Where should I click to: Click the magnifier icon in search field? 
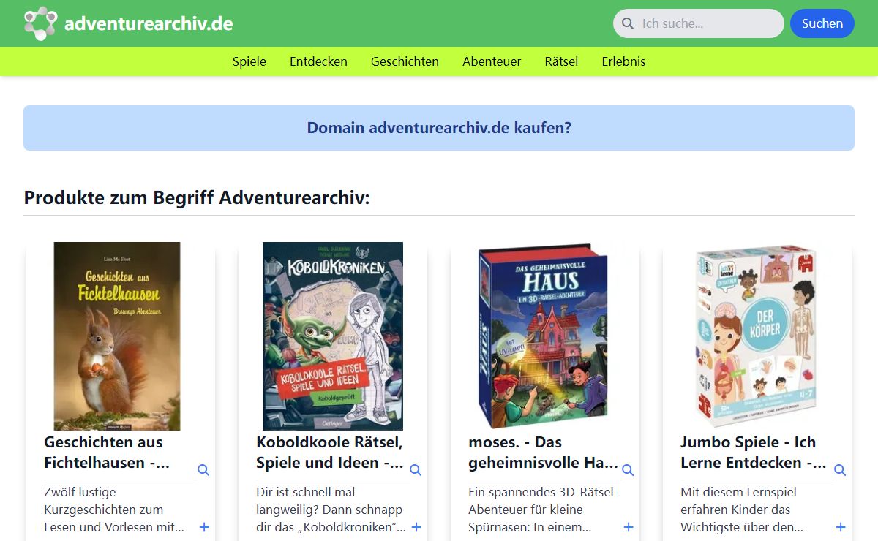628,23
